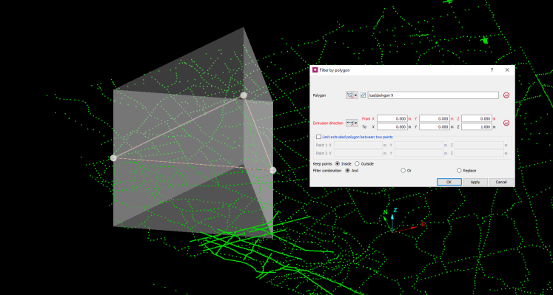The width and height of the screenshot is (553, 295).
Task: Open the polygon picker dropdown arrow
Action: [x=356, y=95]
